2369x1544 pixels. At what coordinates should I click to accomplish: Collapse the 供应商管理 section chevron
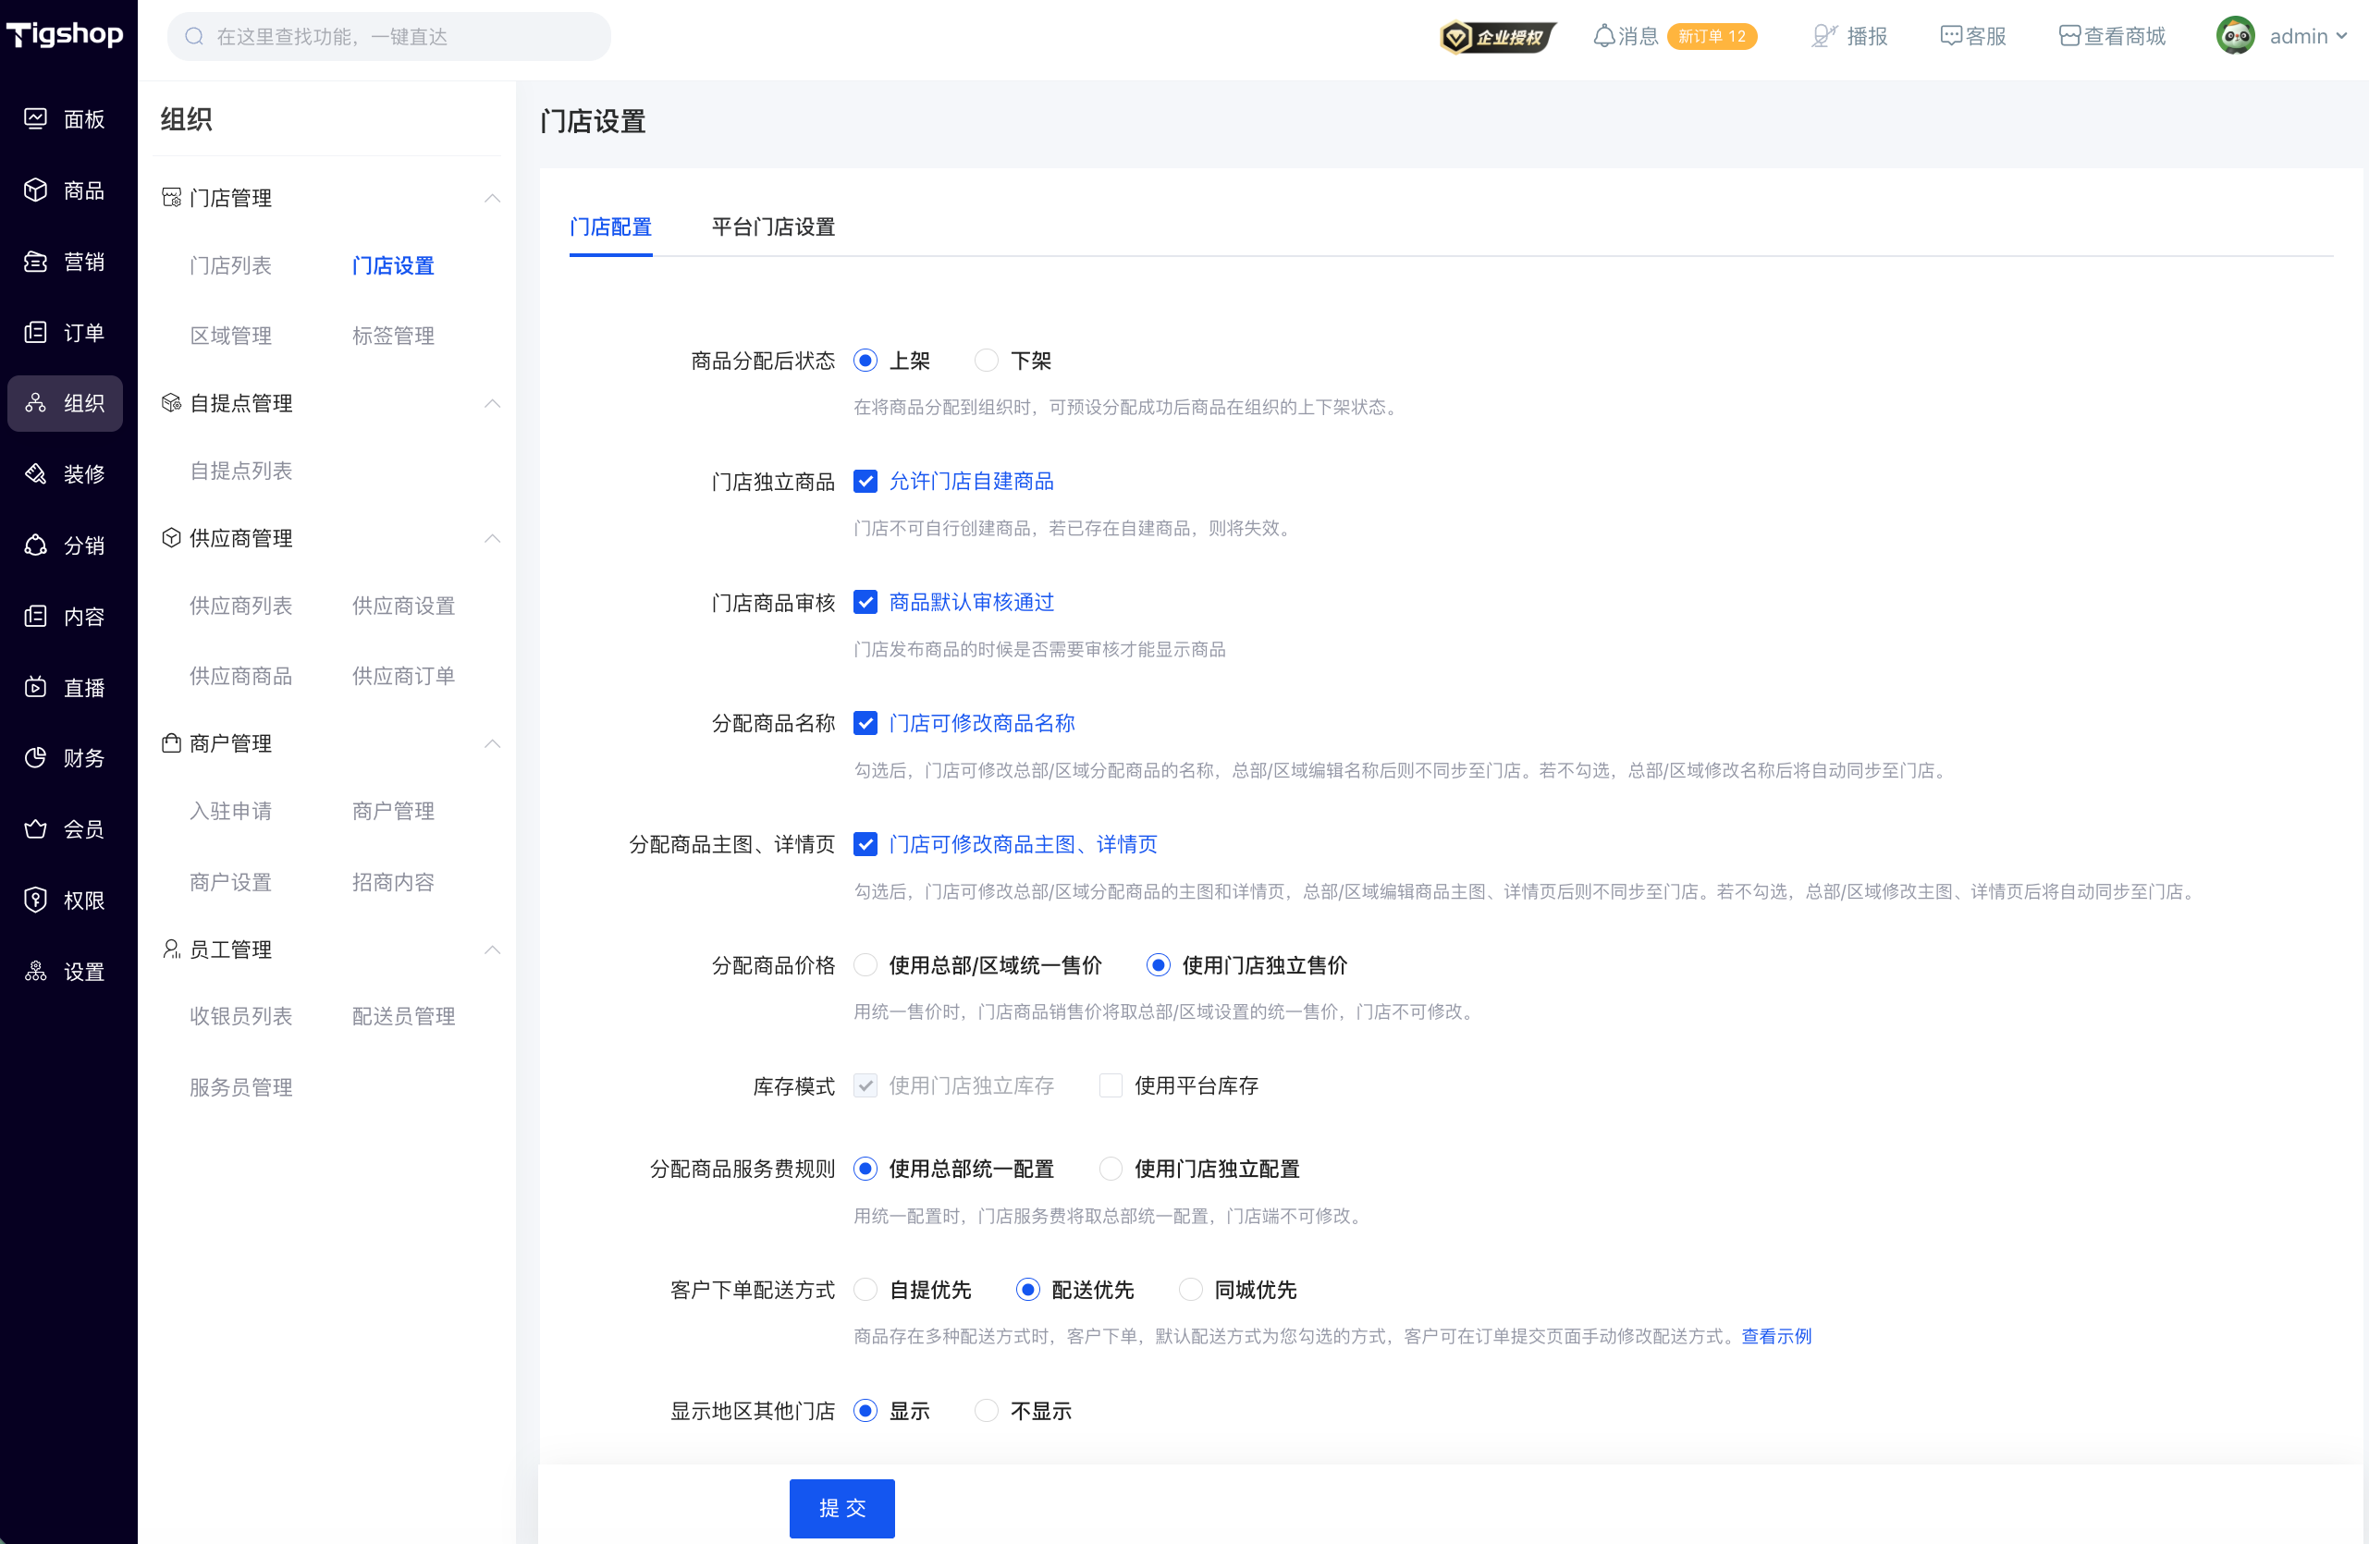(x=492, y=539)
